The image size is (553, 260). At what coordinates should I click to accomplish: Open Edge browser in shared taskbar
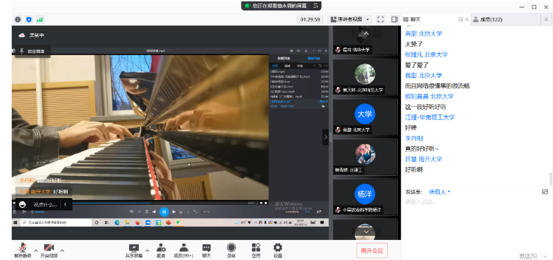(117, 223)
